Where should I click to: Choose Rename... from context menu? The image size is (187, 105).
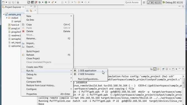[47, 38]
